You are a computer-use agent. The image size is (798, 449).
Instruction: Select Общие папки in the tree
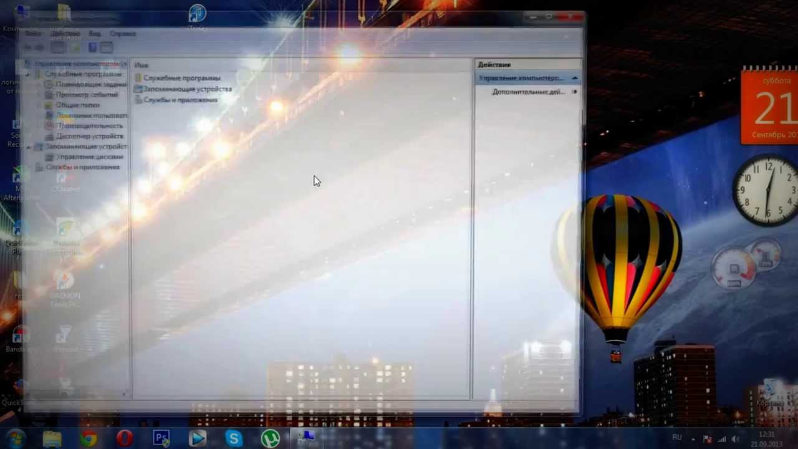(77, 105)
